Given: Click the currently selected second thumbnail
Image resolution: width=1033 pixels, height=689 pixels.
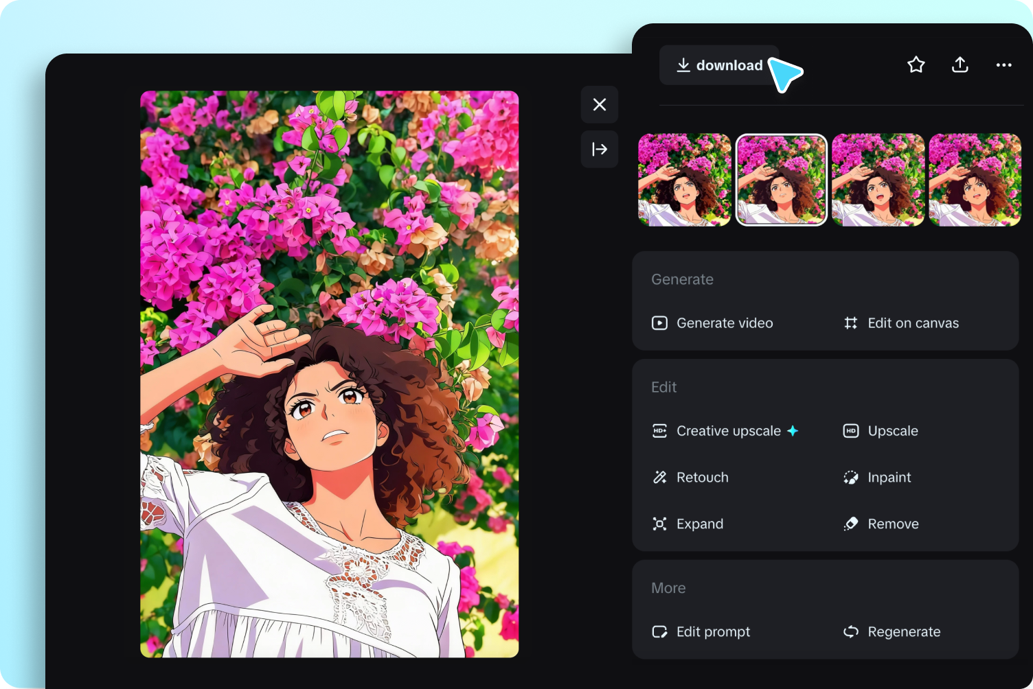Looking at the screenshot, I should (781, 180).
